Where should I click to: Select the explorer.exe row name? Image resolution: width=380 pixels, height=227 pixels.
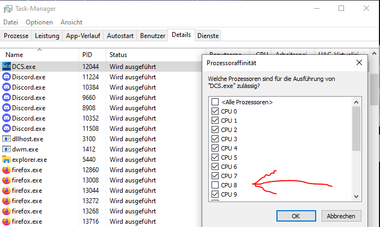(x=29, y=159)
